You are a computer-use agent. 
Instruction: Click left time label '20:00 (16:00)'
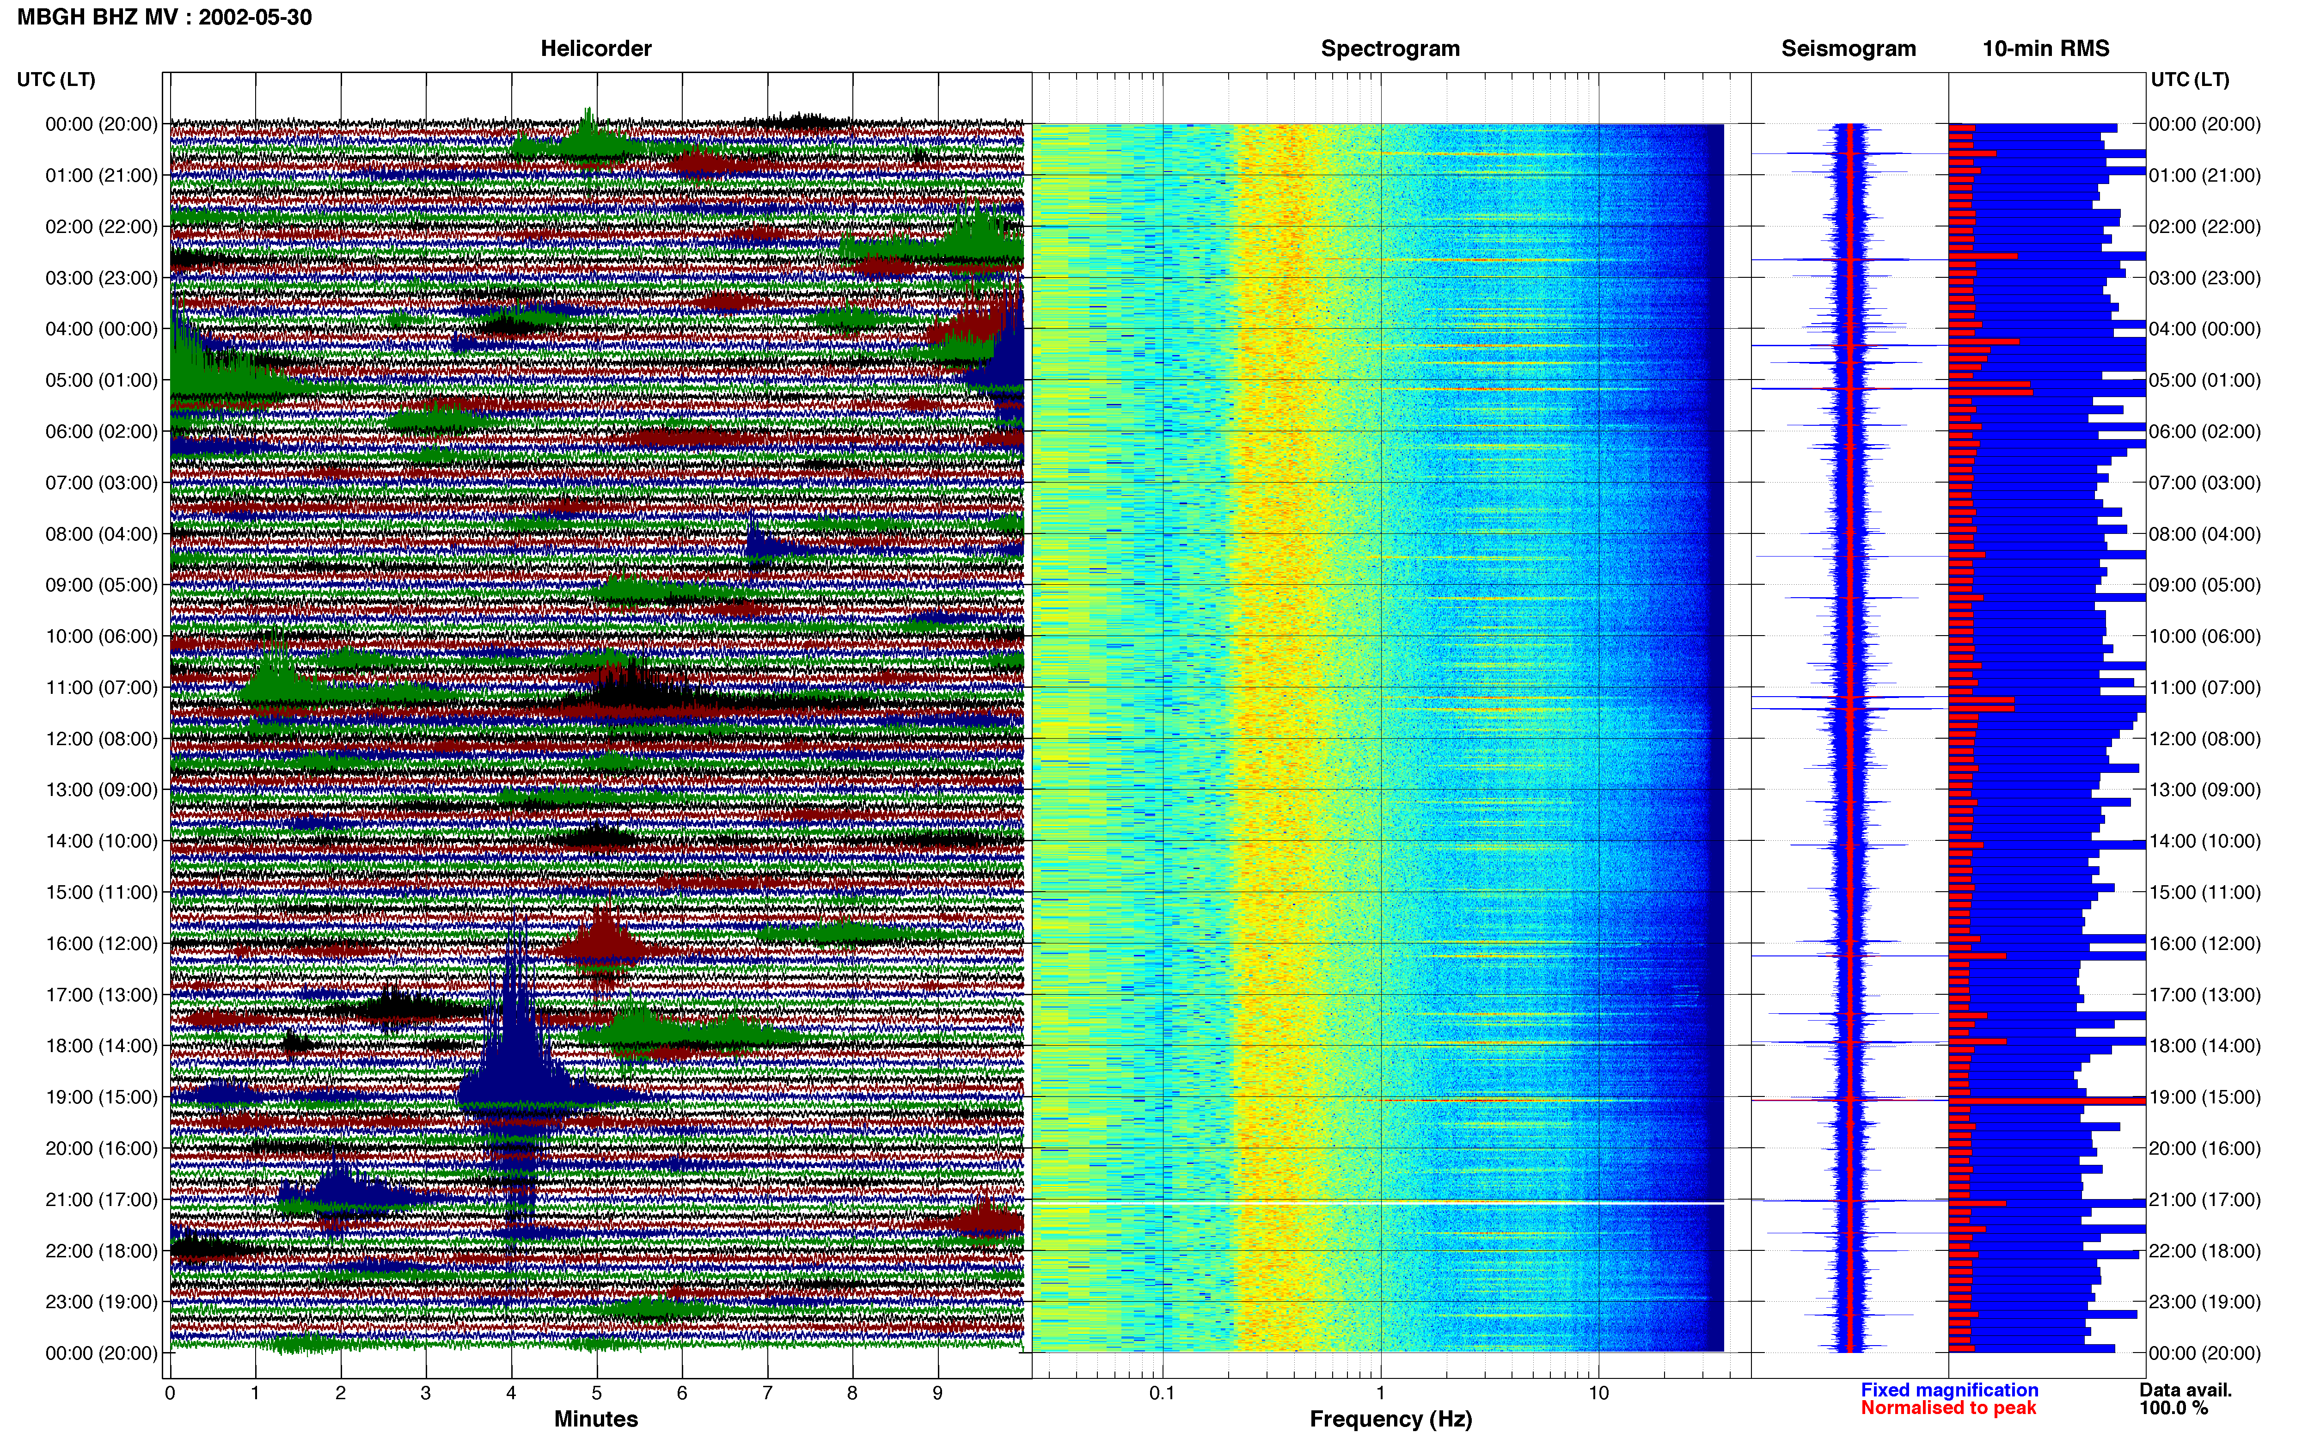102,1149
